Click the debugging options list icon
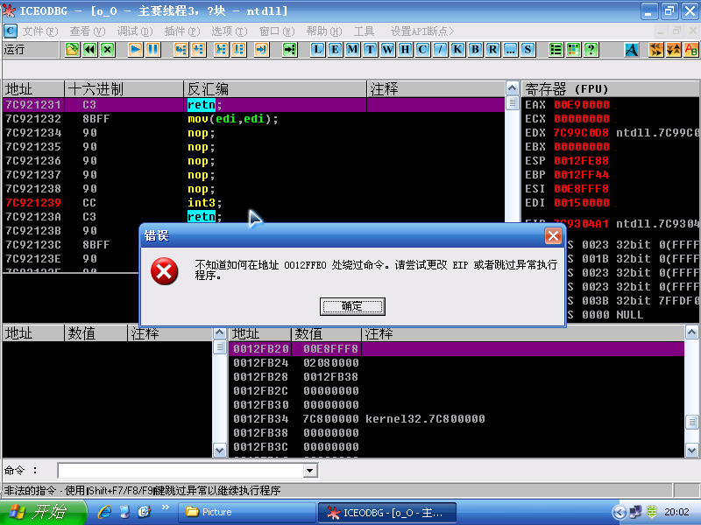This screenshot has width=701, height=525. click(x=556, y=50)
